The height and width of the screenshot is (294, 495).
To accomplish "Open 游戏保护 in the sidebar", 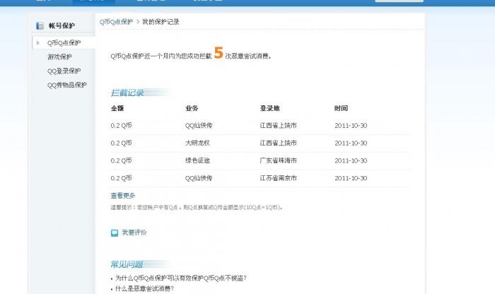I will pyautogui.click(x=59, y=57).
